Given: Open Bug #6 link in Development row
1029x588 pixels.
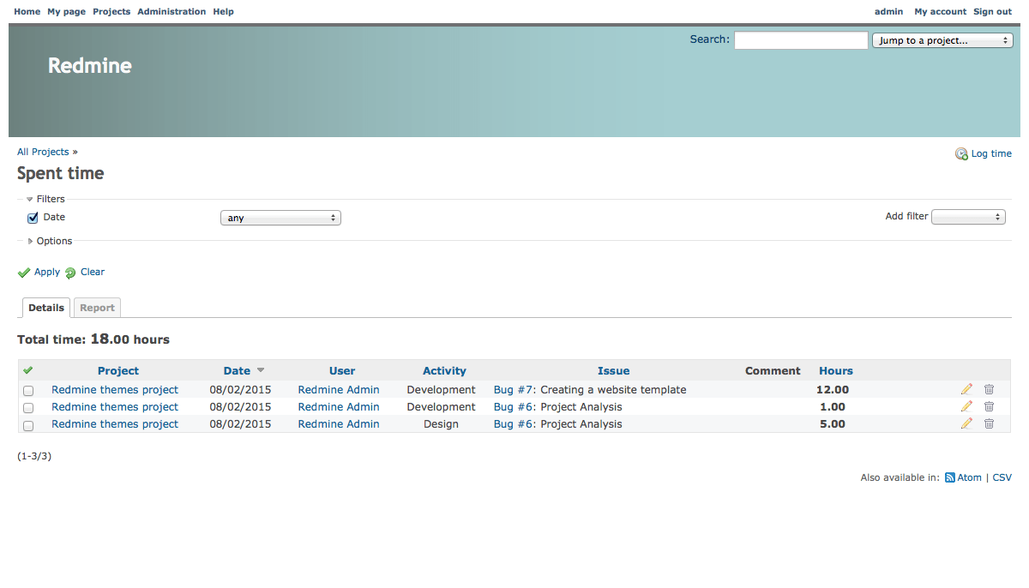Looking at the screenshot, I should coord(514,407).
